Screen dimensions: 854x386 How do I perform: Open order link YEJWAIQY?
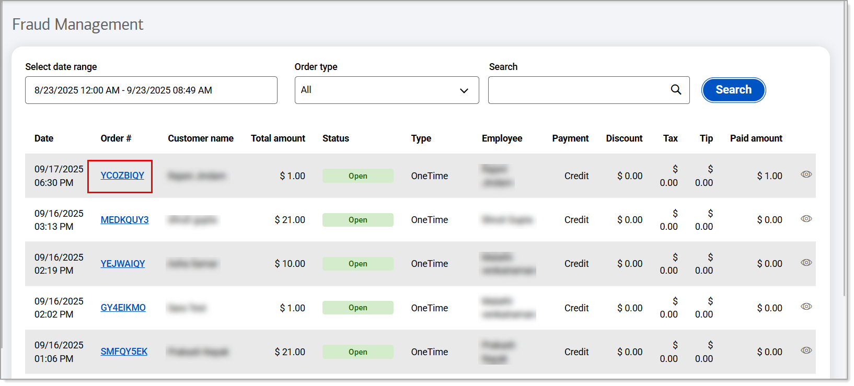pyautogui.click(x=123, y=264)
